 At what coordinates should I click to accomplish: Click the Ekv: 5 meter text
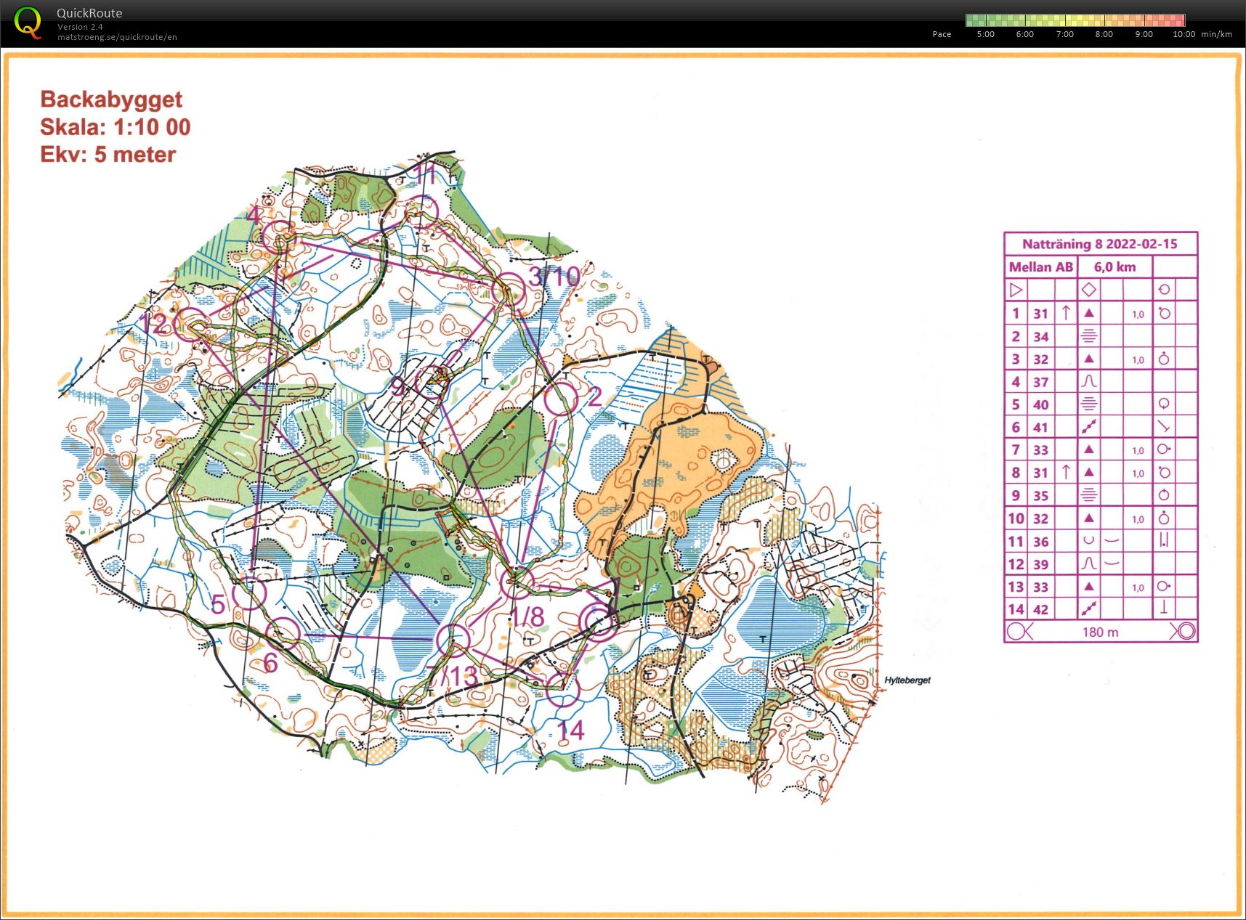point(108,154)
